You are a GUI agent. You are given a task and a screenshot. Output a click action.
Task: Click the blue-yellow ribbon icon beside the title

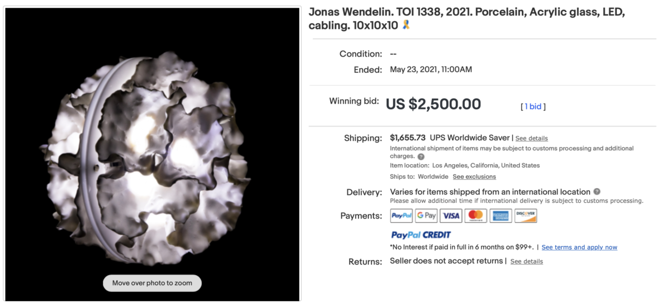(x=406, y=25)
